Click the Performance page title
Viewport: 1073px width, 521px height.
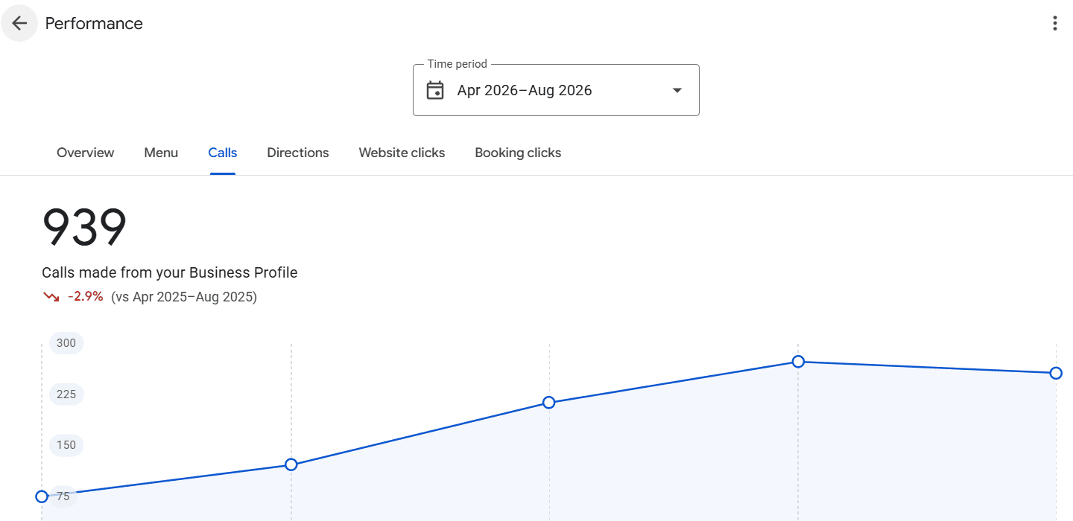tap(94, 23)
